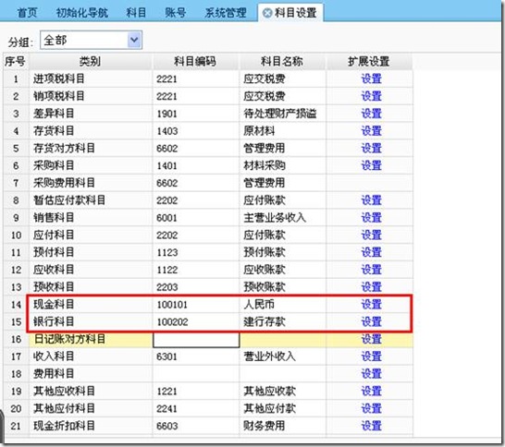Click 设置 link for 现金科目 row
Screen dimensions: 505x447
coord(371,304)
